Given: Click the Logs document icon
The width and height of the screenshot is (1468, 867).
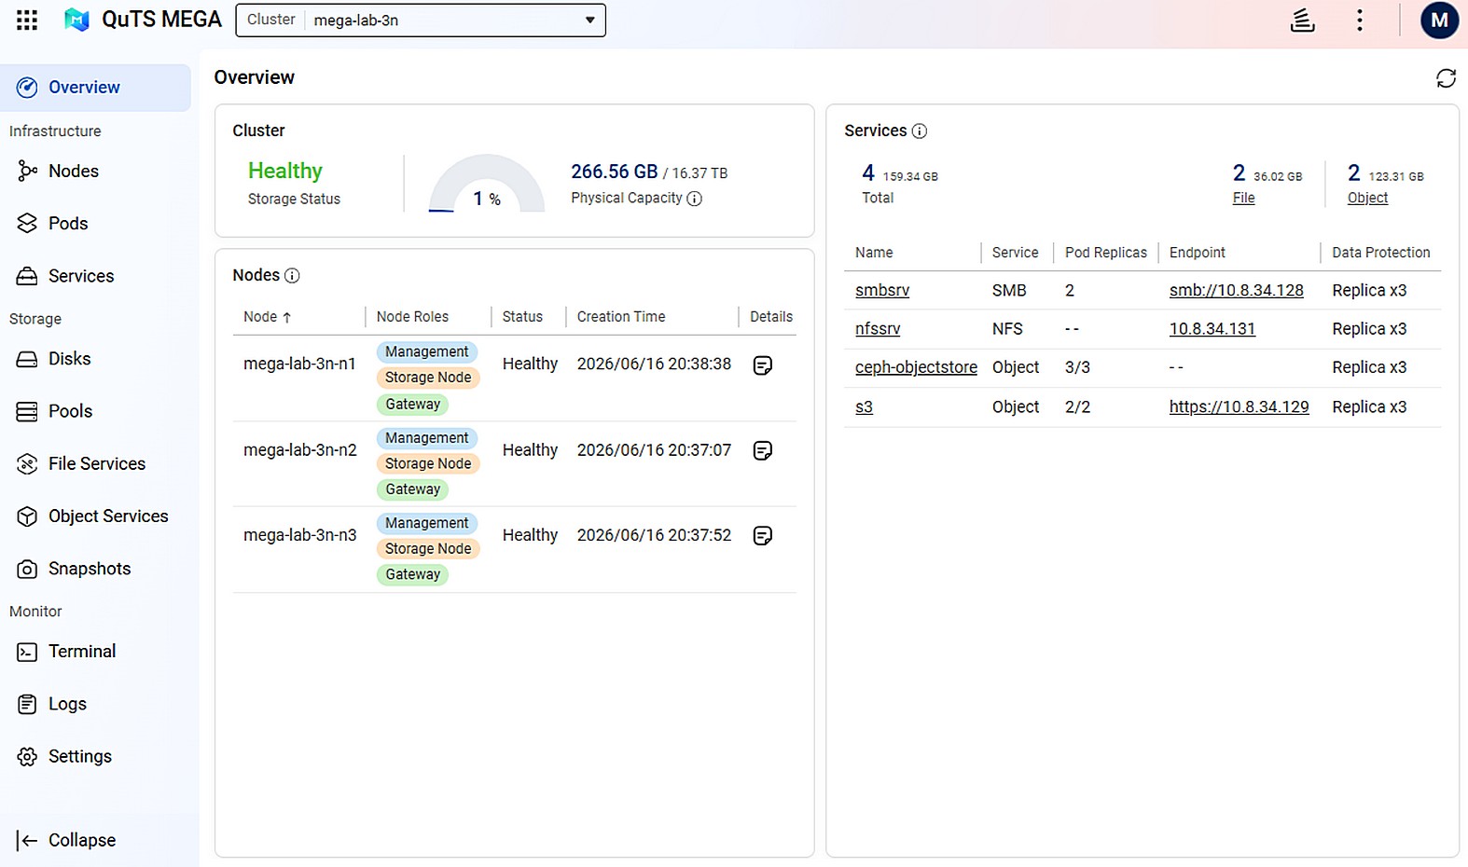Looking at the screenshot, I should coord(27,704).
